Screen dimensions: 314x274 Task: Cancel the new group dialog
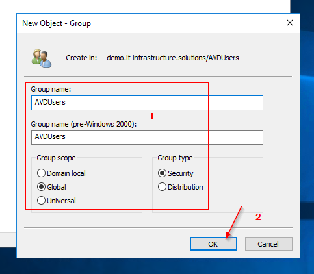pyautogui.click(x=268, y=244)
